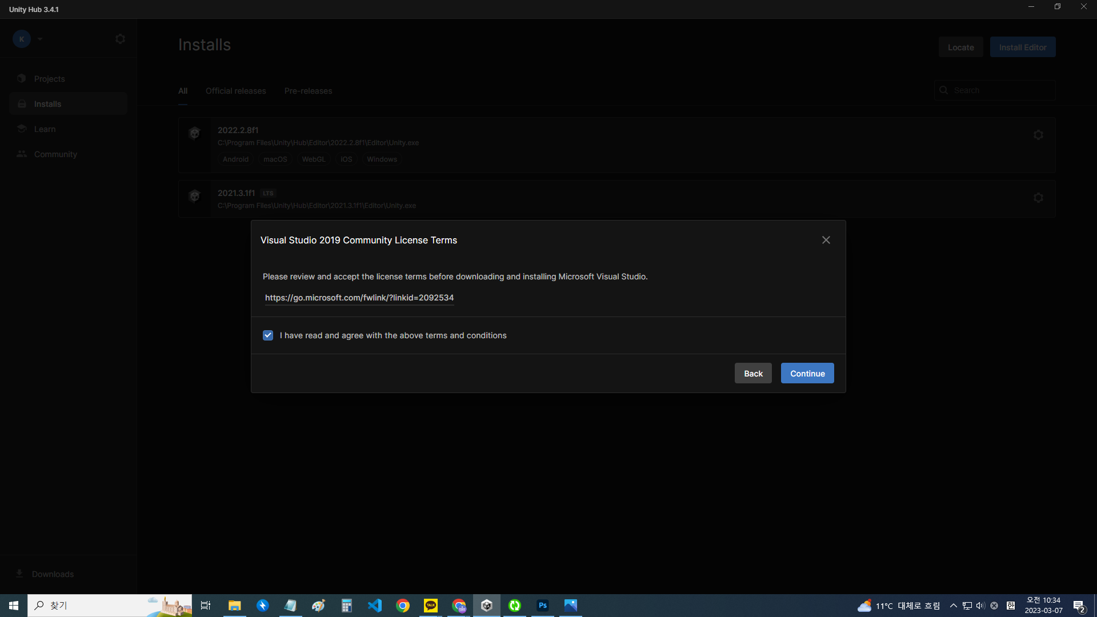Click the blue lightning app taskbar icon

point(263,606)
